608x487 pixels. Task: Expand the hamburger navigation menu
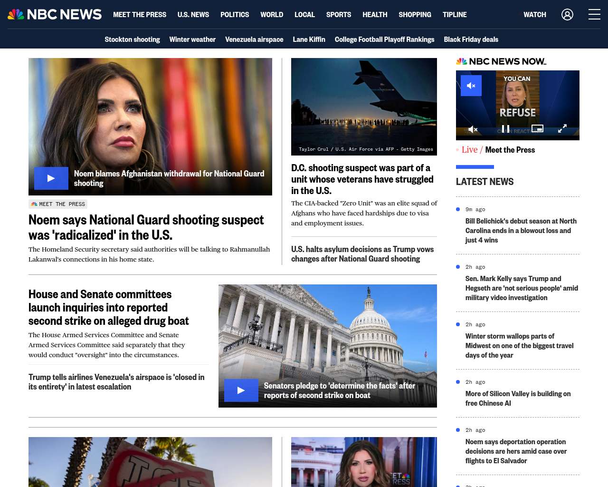[594, 15]
